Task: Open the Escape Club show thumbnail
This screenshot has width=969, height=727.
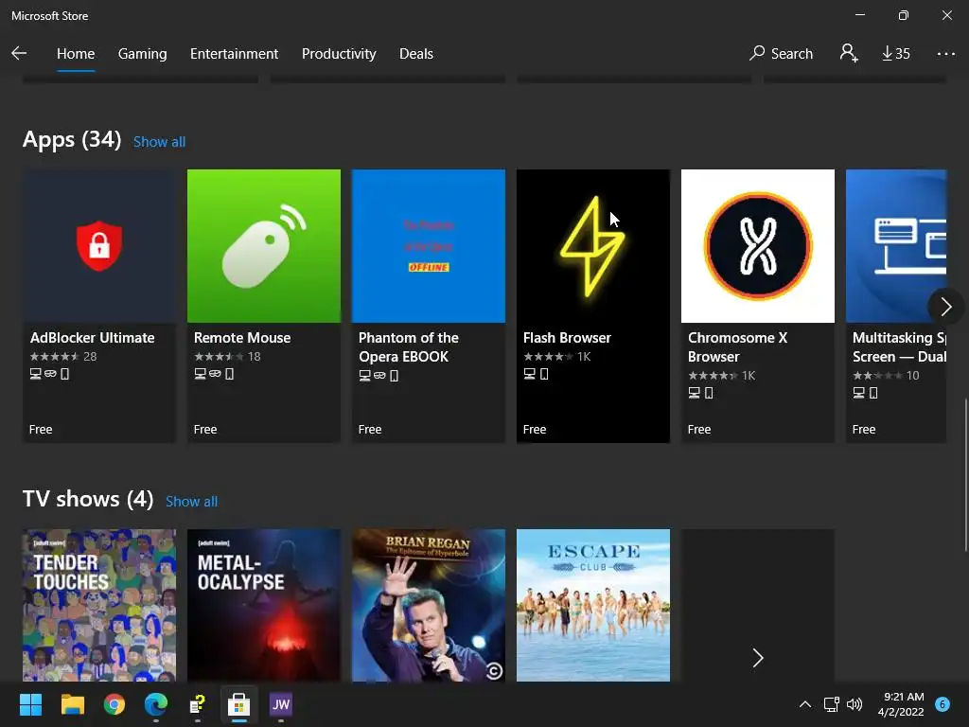Action: click(x=593, y=605)
